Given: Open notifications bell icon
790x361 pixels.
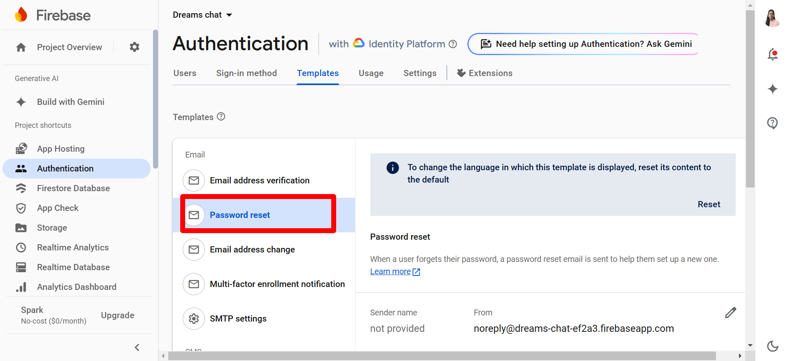Looking at the screenshot, I should coord(773,55).
